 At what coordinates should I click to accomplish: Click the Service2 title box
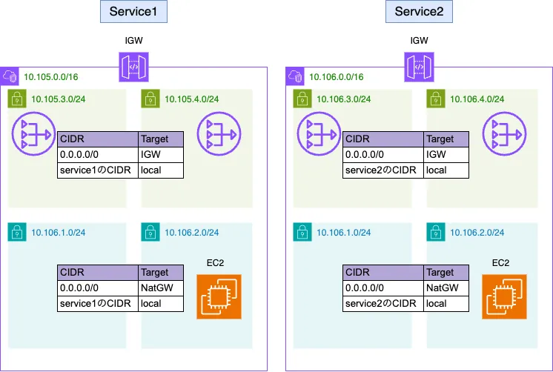(x=419, y=12)
